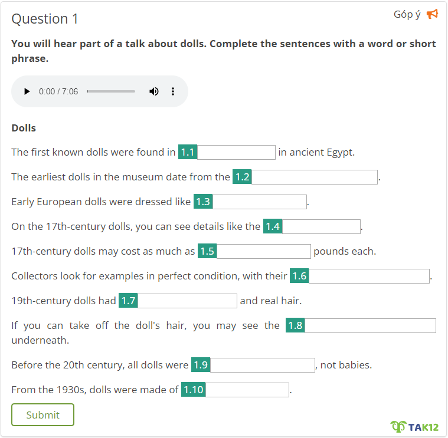Mute the audio player volume

click(x=154, y=91)
